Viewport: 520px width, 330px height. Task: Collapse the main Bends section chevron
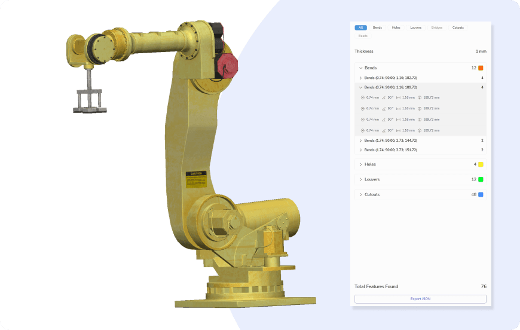[x=360, y=68]
